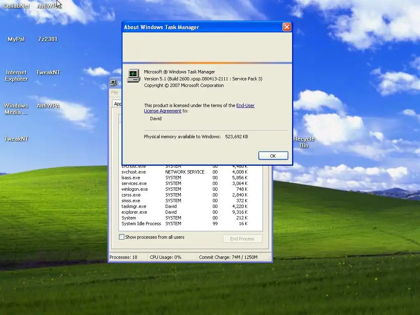This screenshot has height=315, width=420.
Task: Click the About Windows Task Manager title bar
Action: pyautogui.click(x=202, y=27)
